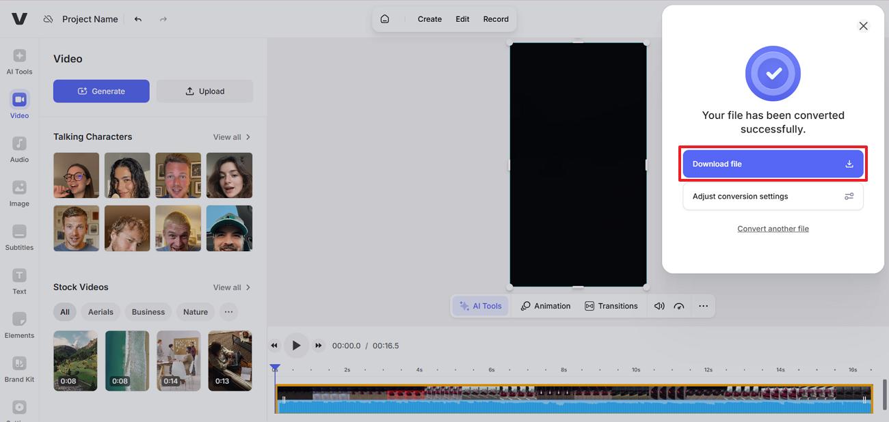889x422 pixels.
Task: Open AI Tools in the sidebar
Action: tap(19, 61)
